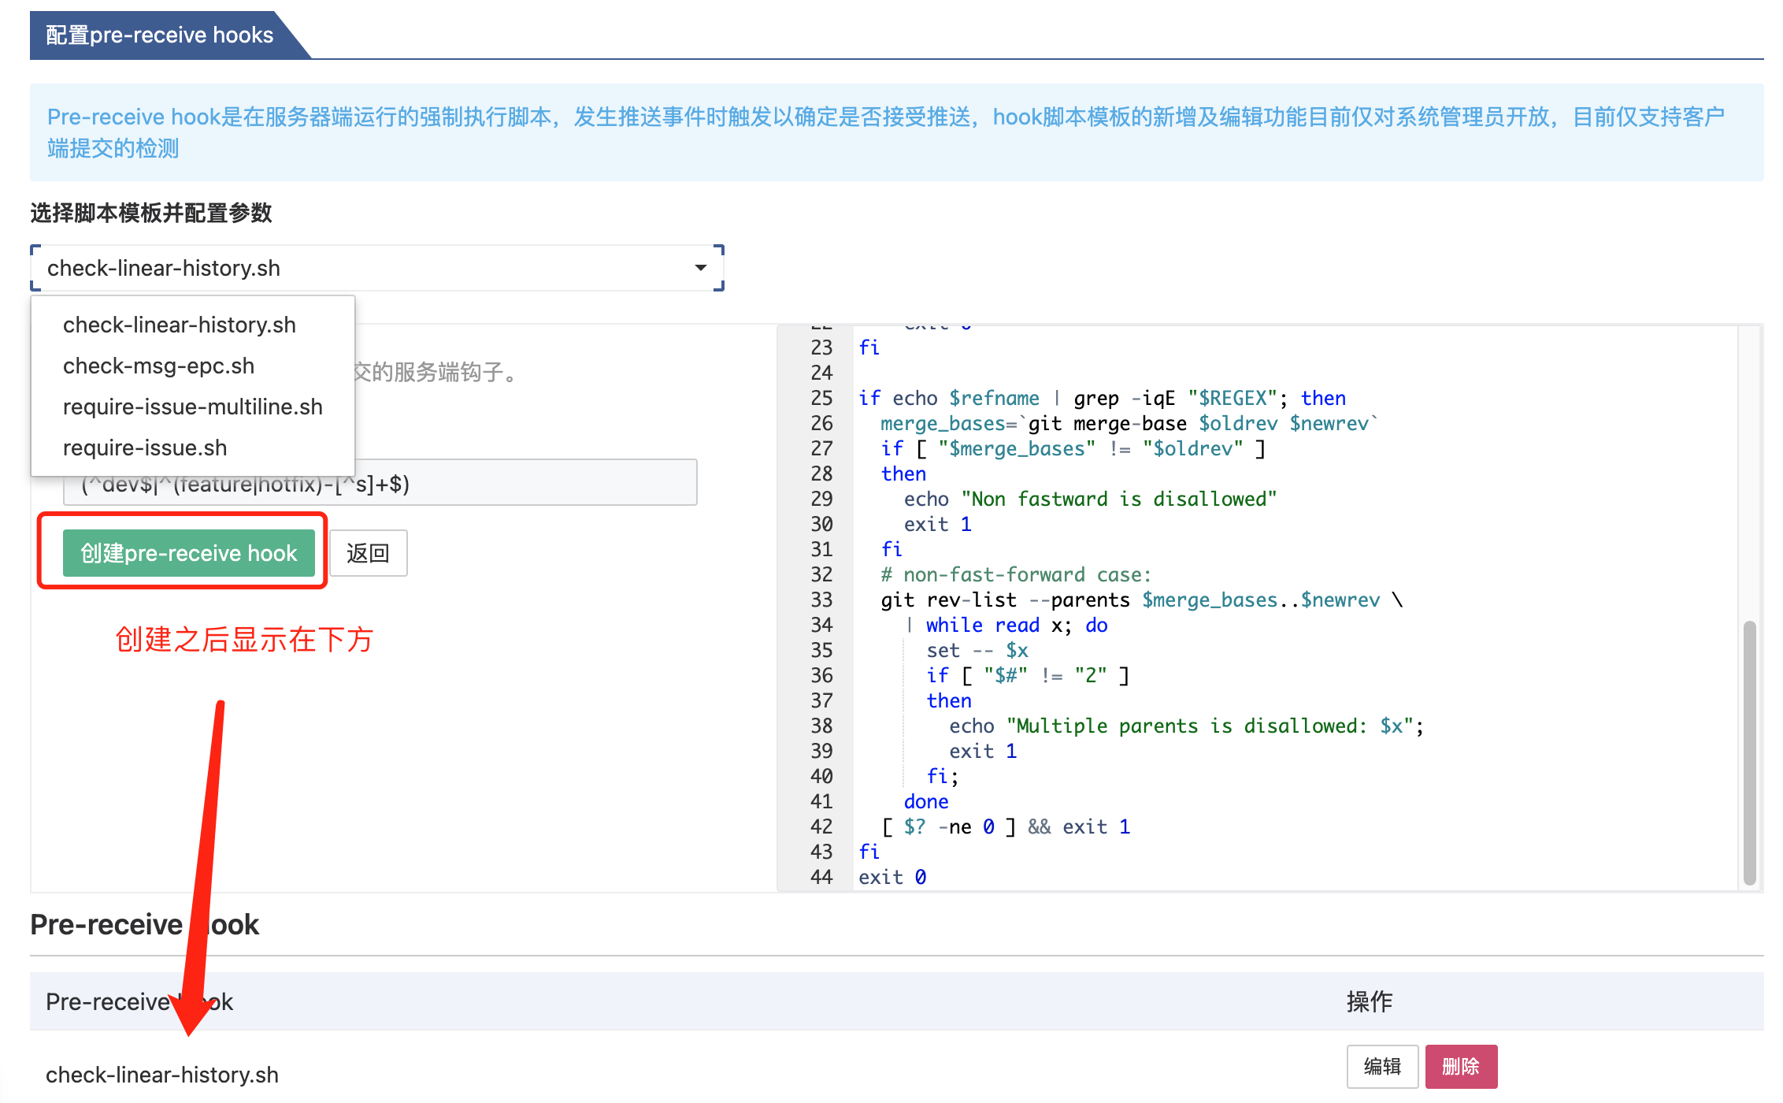Open the script template dropdown arrow

click(x=700, y=268)
